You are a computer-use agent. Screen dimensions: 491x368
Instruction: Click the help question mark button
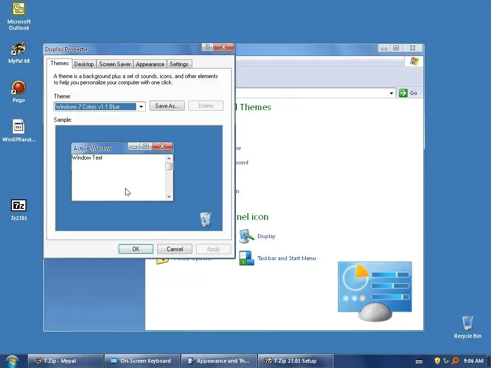tap(207, 47)
